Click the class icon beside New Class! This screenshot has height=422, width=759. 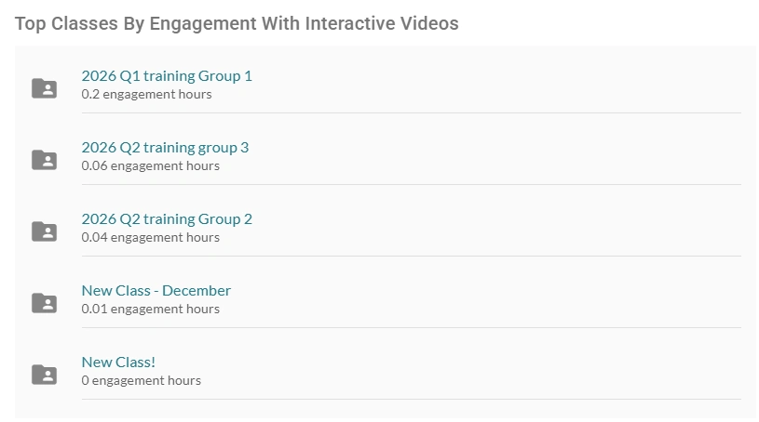pos(44,375)
